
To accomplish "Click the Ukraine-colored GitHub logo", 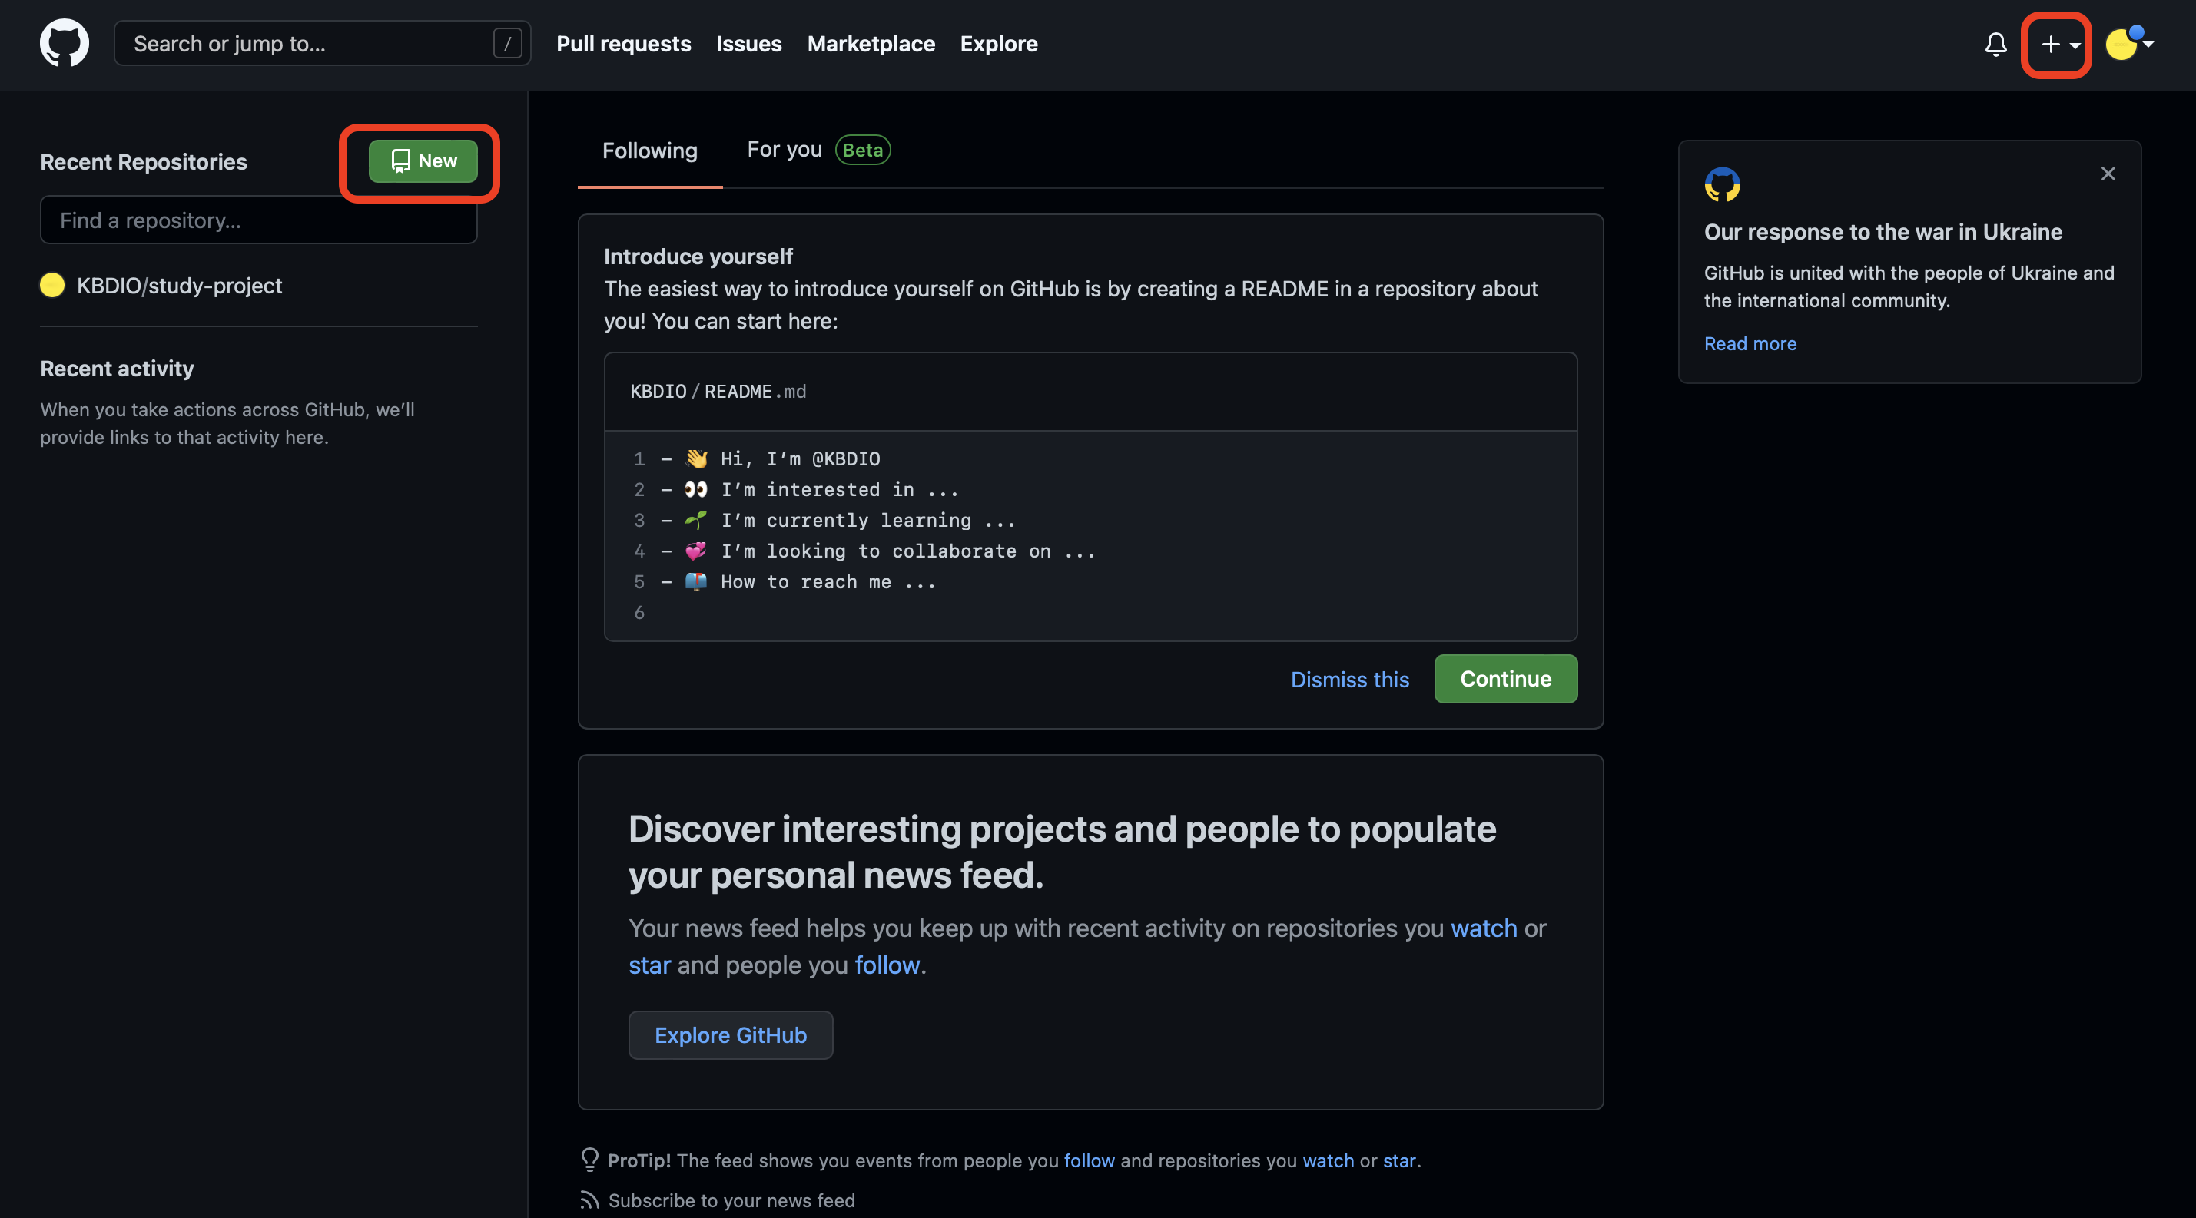I will [1722, 184].
